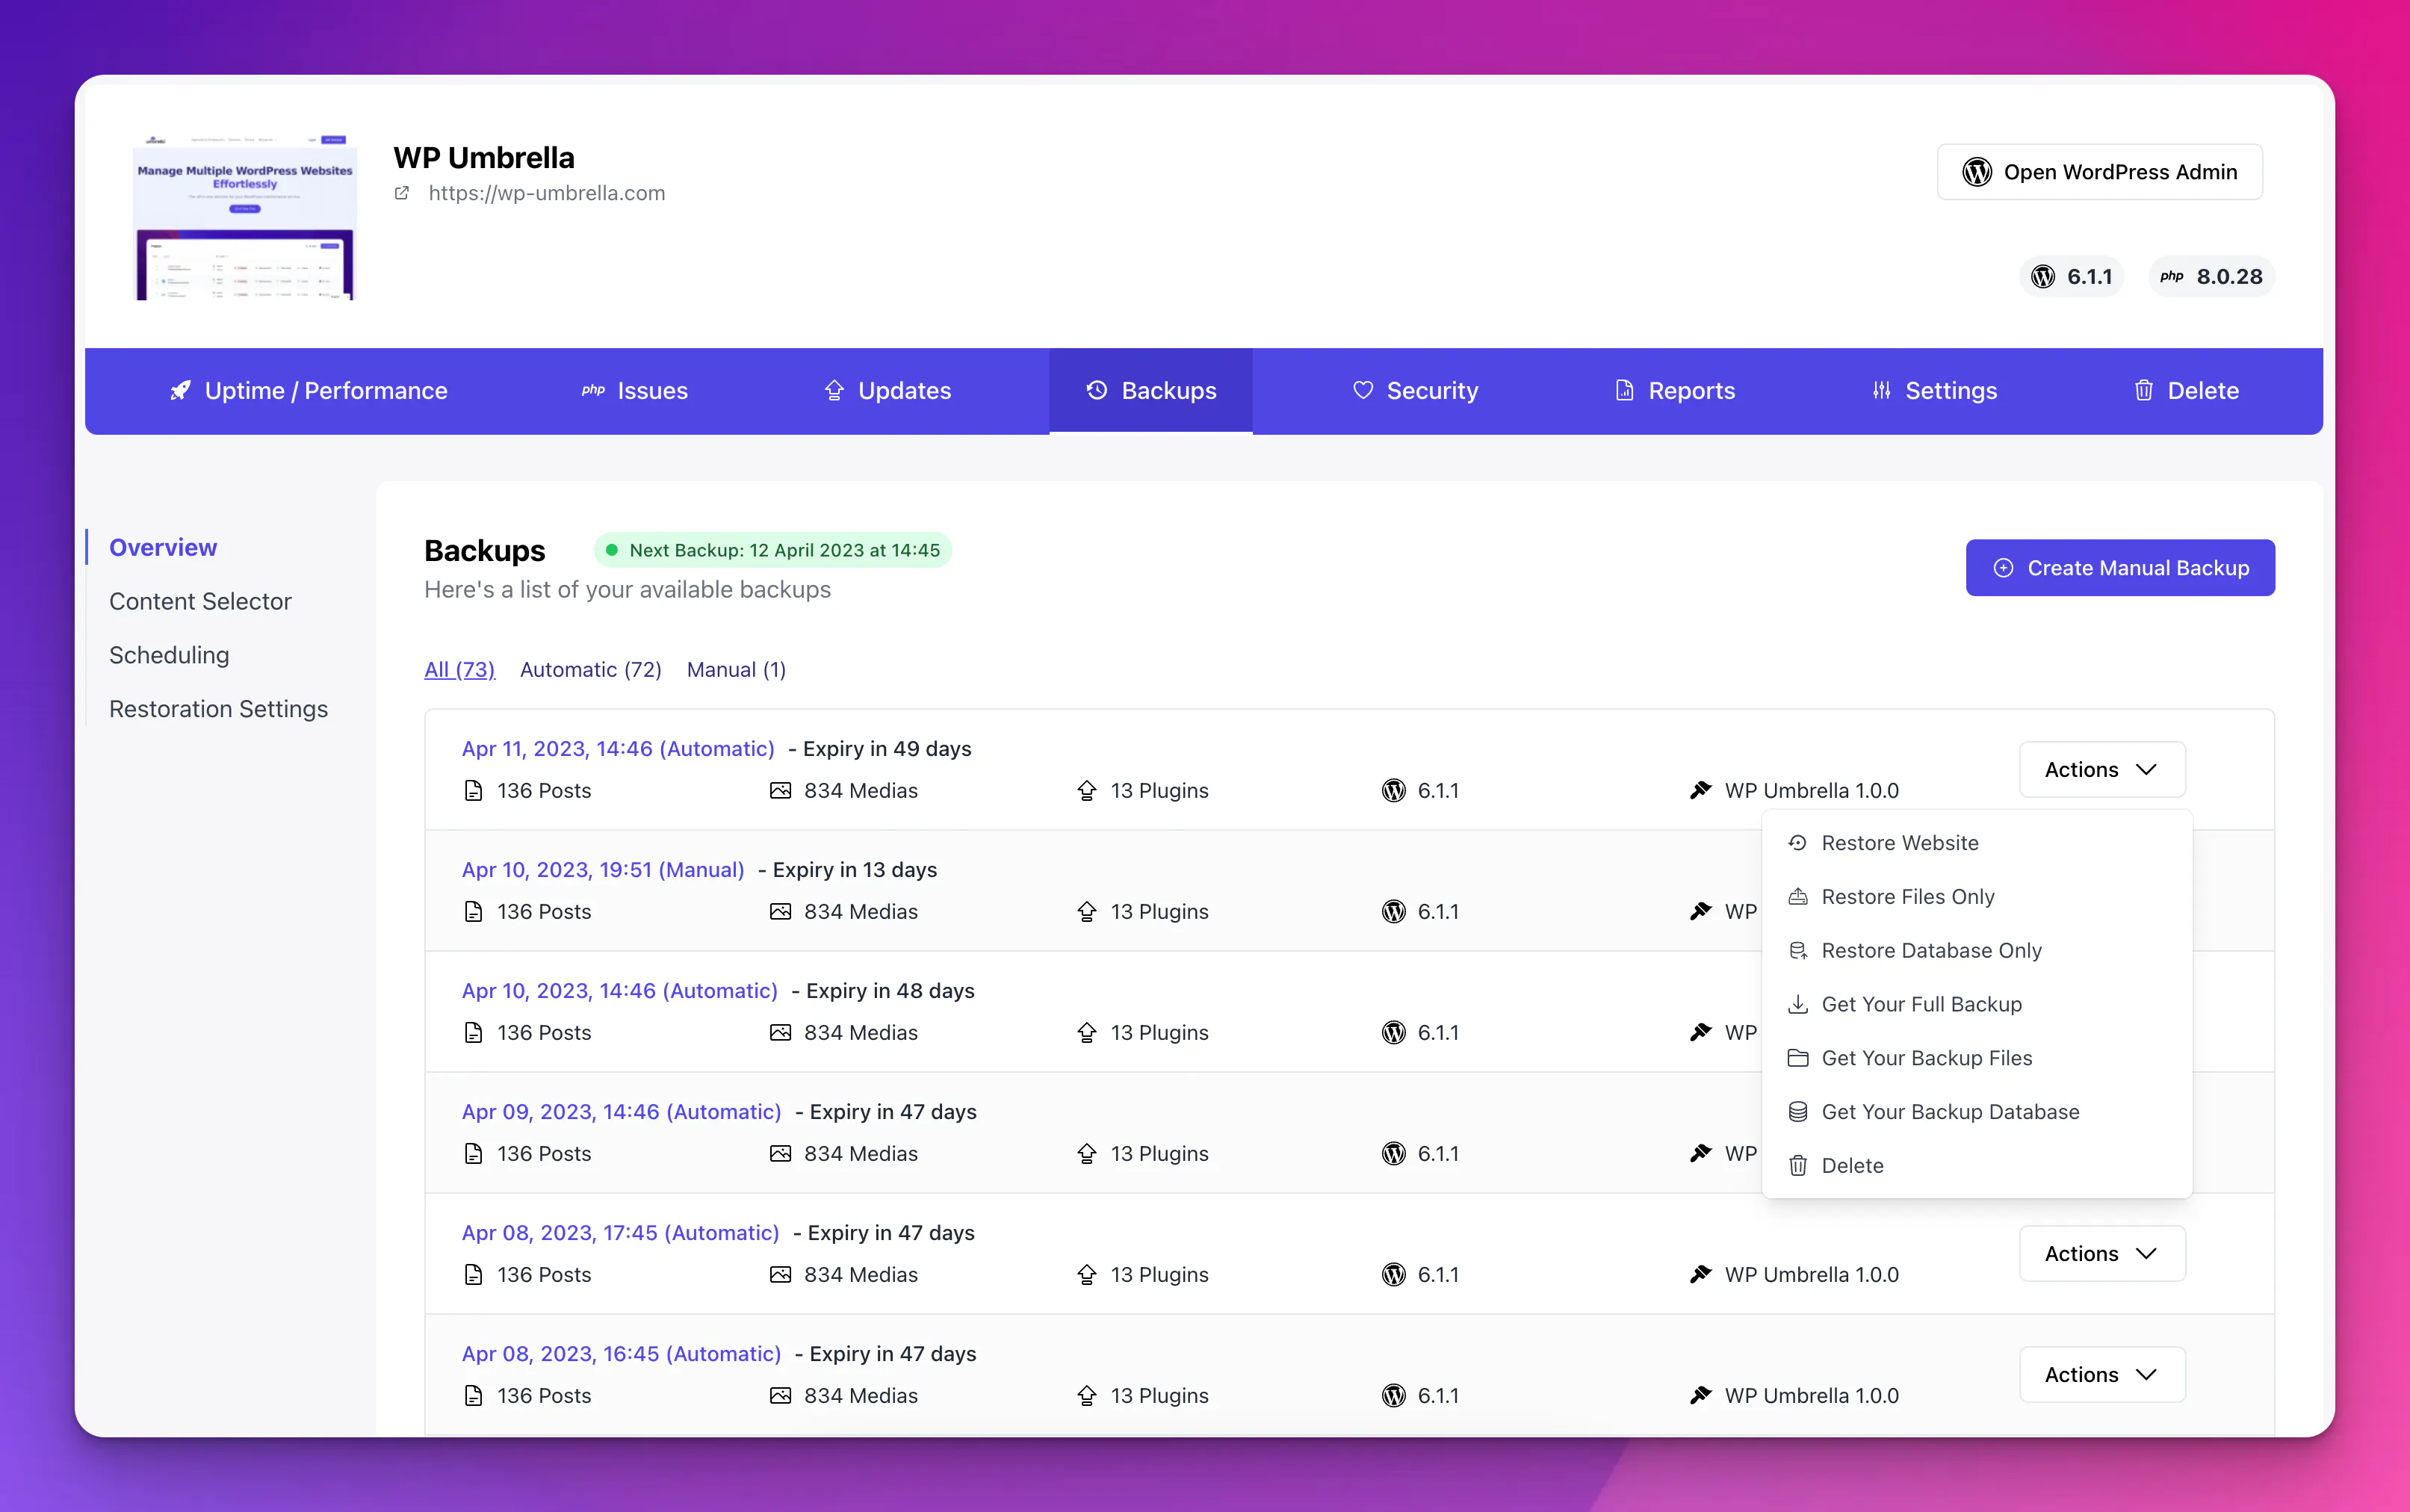Screen dimensions: 2410x1512
Task: Click media icon in Apr 11 backup row
Action: click(780, 791)
